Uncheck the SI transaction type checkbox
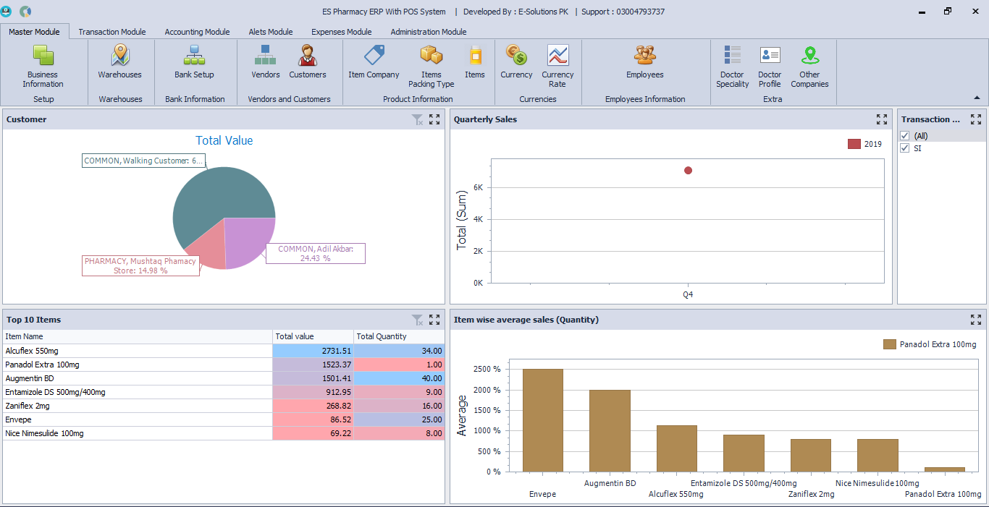The width and height of the screenshot is (989, 507). tap(904, 148)
